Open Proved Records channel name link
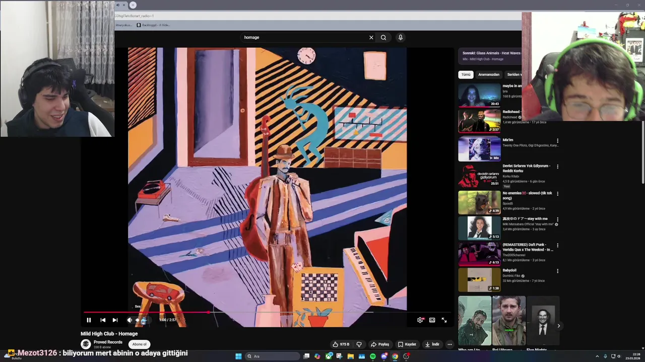645x362 pixels. [108, 342]
